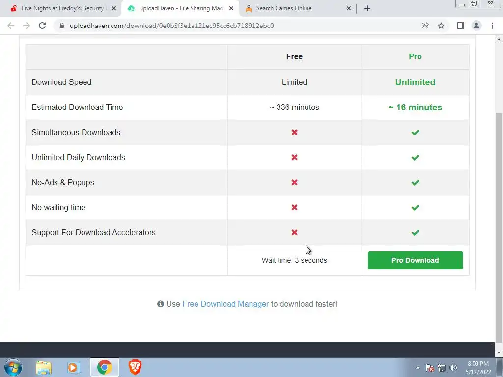The image size is (503, 377).
Task: Switch to Search Games Online tab
Action: (x=297, y=8)
